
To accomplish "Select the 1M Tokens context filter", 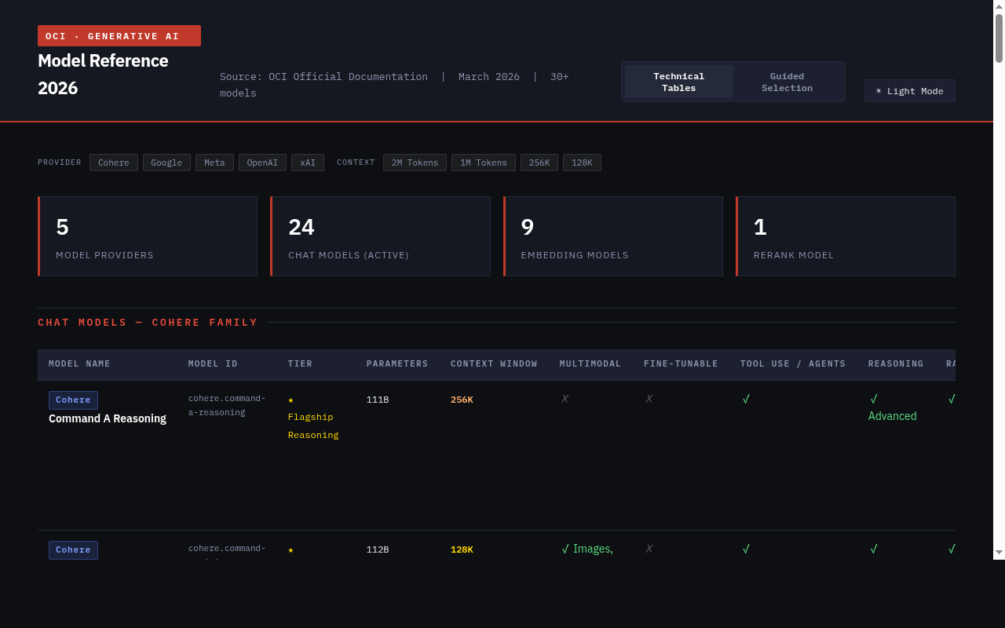I will (x=483, y=162).
